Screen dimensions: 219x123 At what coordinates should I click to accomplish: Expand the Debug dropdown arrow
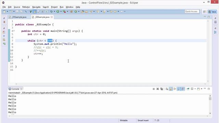tap(54, 12)
